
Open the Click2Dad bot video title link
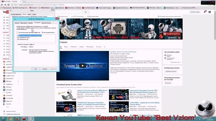91,104
